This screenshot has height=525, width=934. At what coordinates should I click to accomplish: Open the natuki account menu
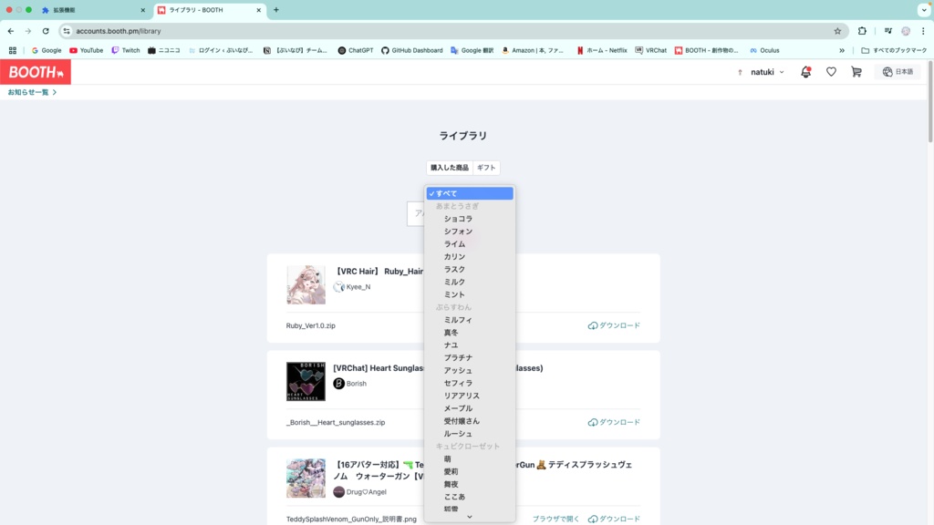click(x=764, y=71)
